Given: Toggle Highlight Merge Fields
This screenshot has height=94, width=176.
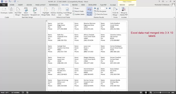Looking at the screenshot, I should click(46, 12).
